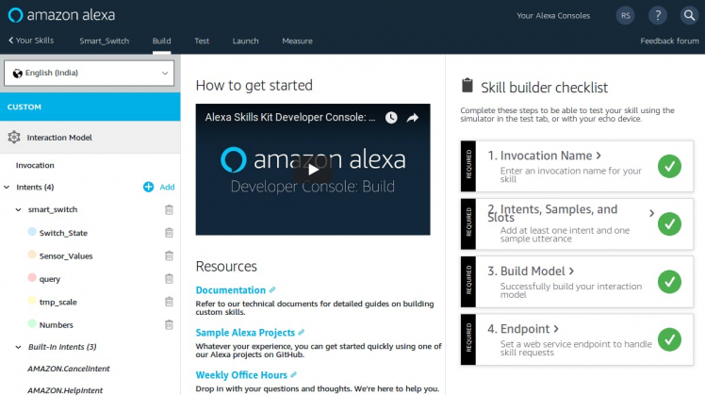The height and width of the screenshot is (395, 705).
Task: Click the globe icon in language selector
Action: [18, 74]
